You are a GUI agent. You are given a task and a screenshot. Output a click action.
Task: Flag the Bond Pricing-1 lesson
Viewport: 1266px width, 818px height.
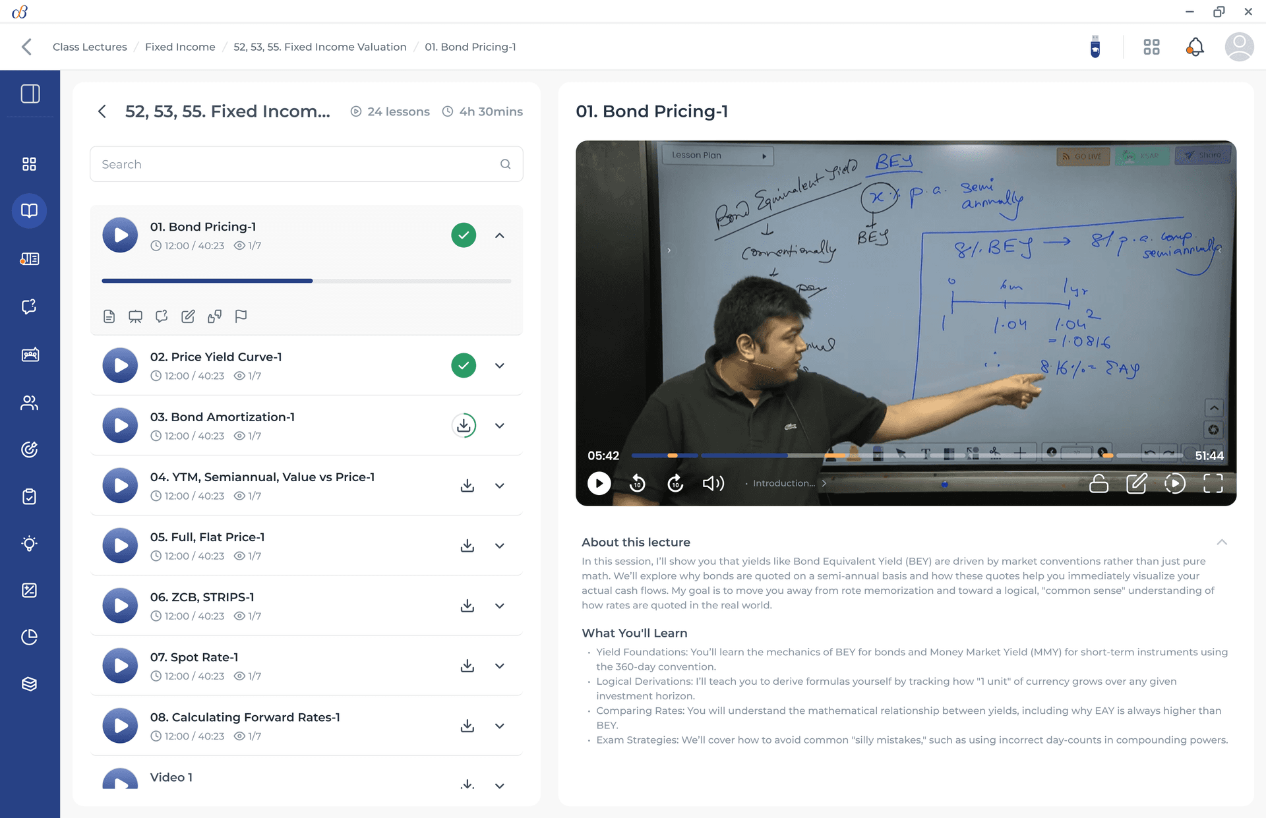[241, 316]
